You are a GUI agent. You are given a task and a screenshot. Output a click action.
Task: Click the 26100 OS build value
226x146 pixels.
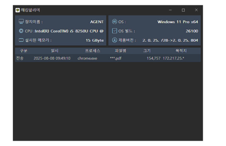[192, 31]
